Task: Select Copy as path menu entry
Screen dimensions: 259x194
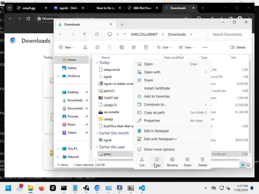Action: pyautogui.click(x=172, y=112)
